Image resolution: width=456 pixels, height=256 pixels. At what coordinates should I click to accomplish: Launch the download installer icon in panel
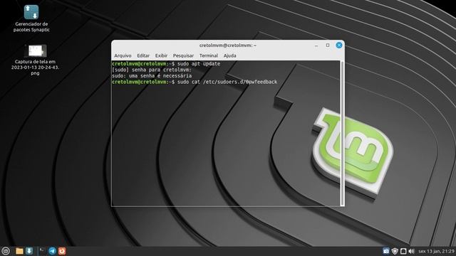point(29,251)
